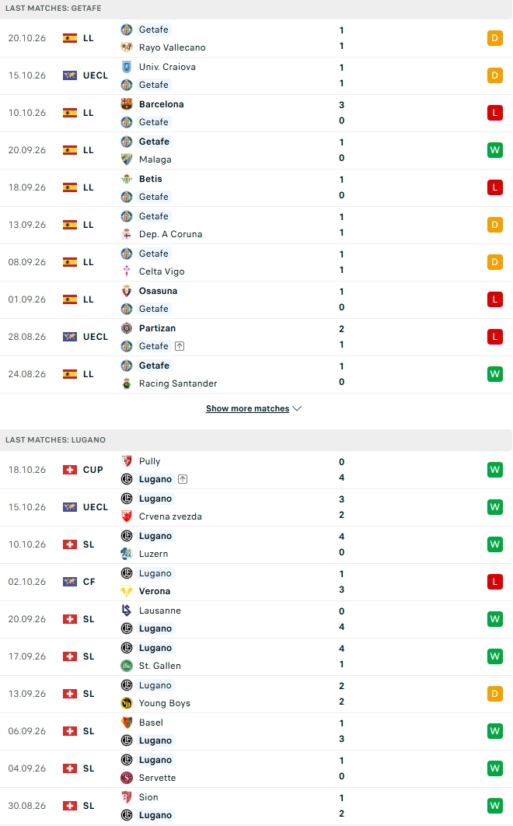Image resolution: width=513 pixels, height=826 pixels.
Task: Click the Basel club logo
Action: [x=127, y=723]
